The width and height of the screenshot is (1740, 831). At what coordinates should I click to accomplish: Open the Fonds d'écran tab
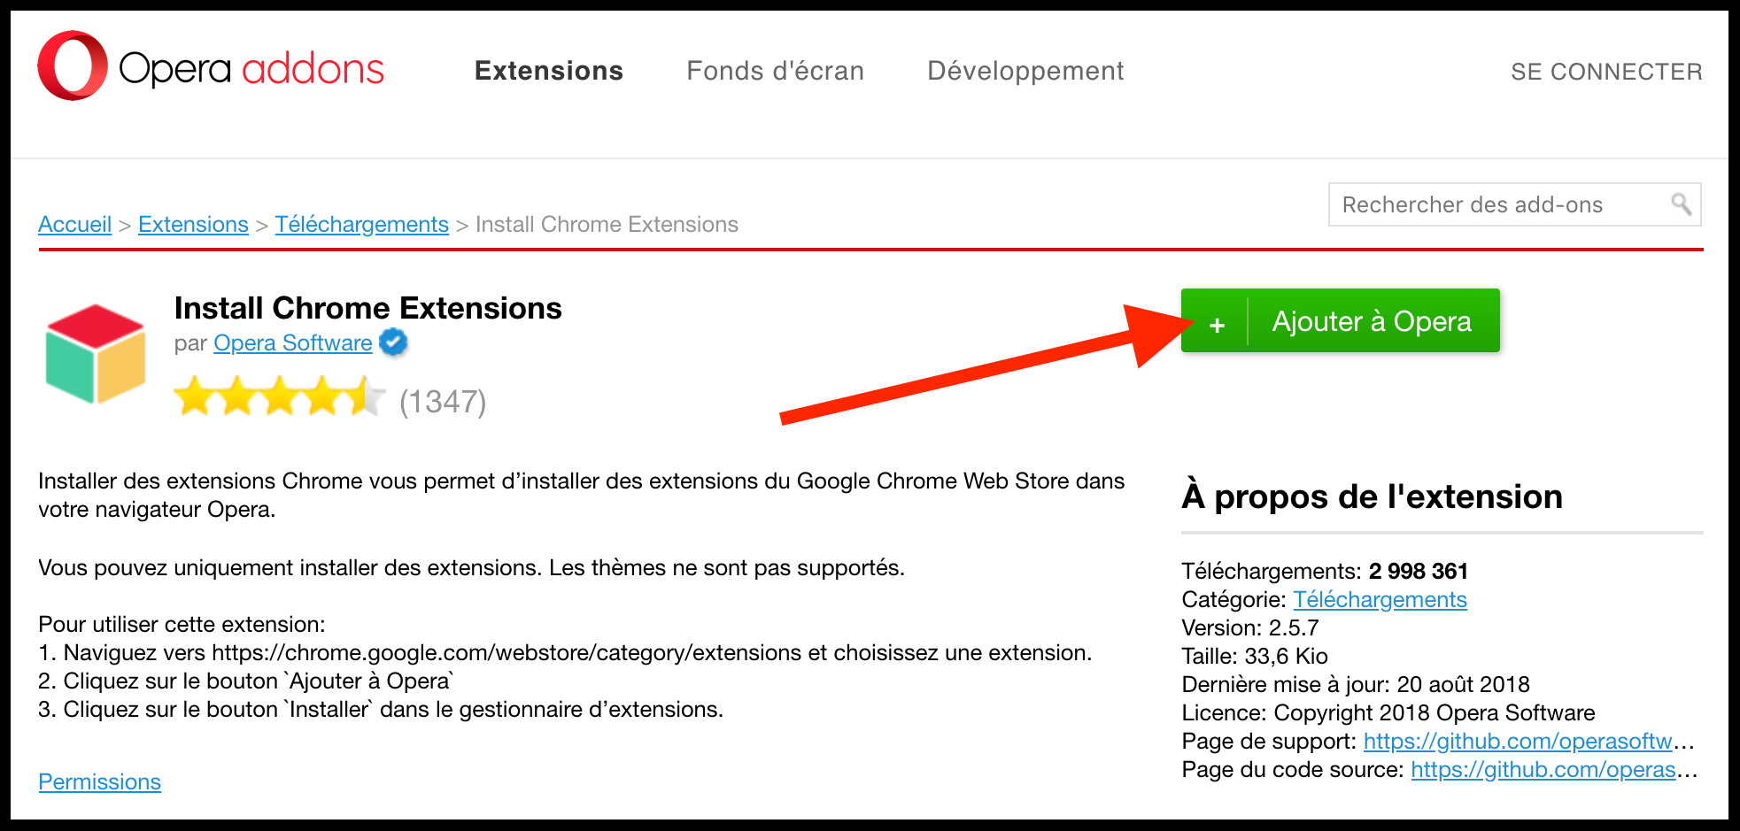click(x=776, y=71)
